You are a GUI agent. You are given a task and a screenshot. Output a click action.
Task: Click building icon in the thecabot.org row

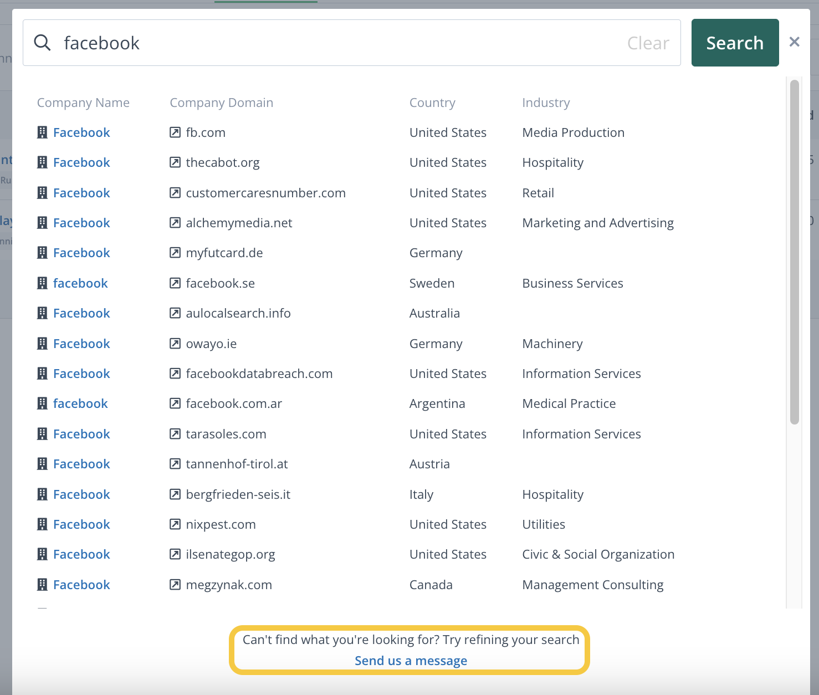click(42, 162)
